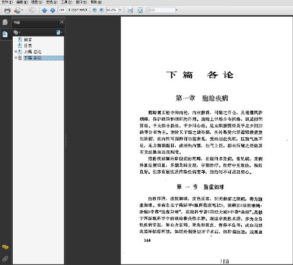Select the 目录 bookmark
This screenshot has height=265, width=293.
(x=28, y=45)
